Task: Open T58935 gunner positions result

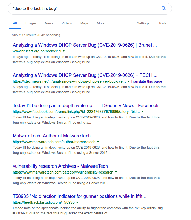Action: pos(80,196)
